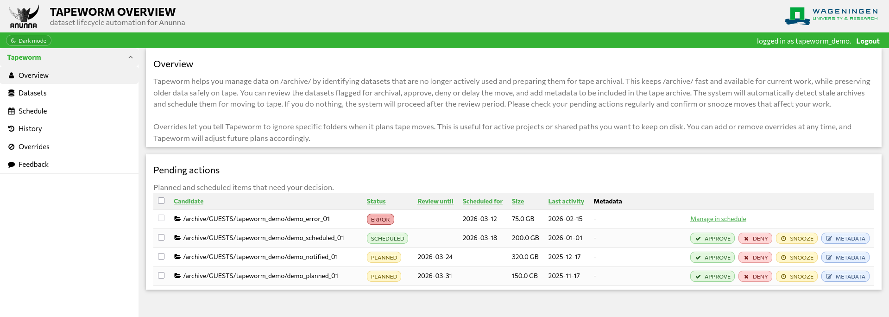The image size is (889, 317).
Task: Approve the demo_scheduled_01 dataset
Action: coord(712,239)
